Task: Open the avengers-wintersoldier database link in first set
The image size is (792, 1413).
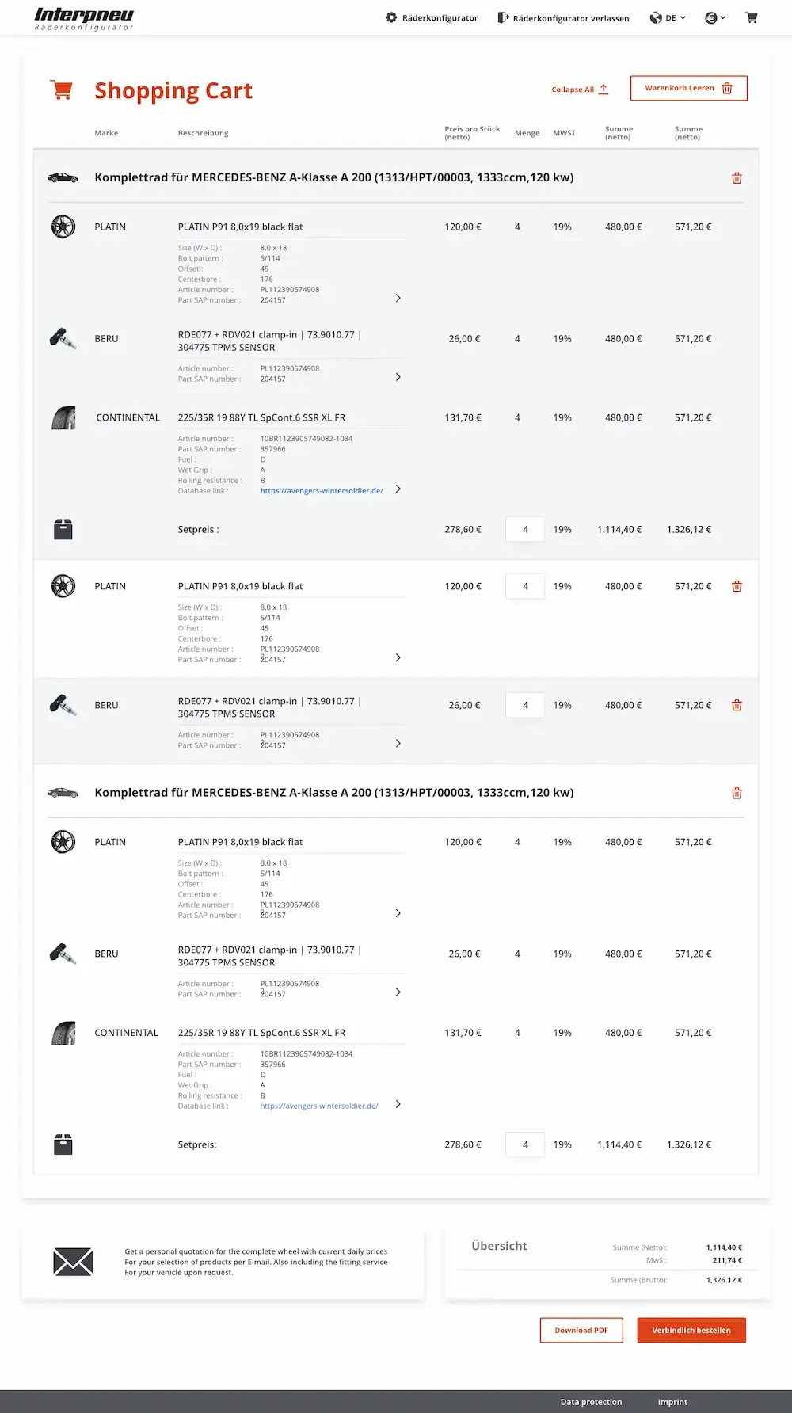Action: point(322,491)
